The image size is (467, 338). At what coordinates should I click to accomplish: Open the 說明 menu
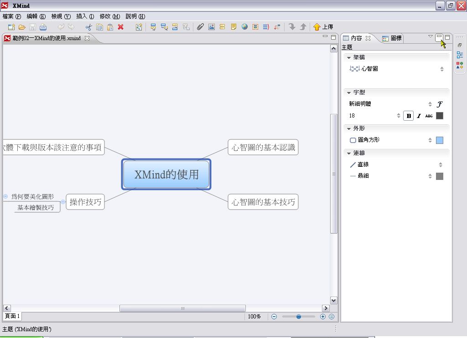pos(135,16)
